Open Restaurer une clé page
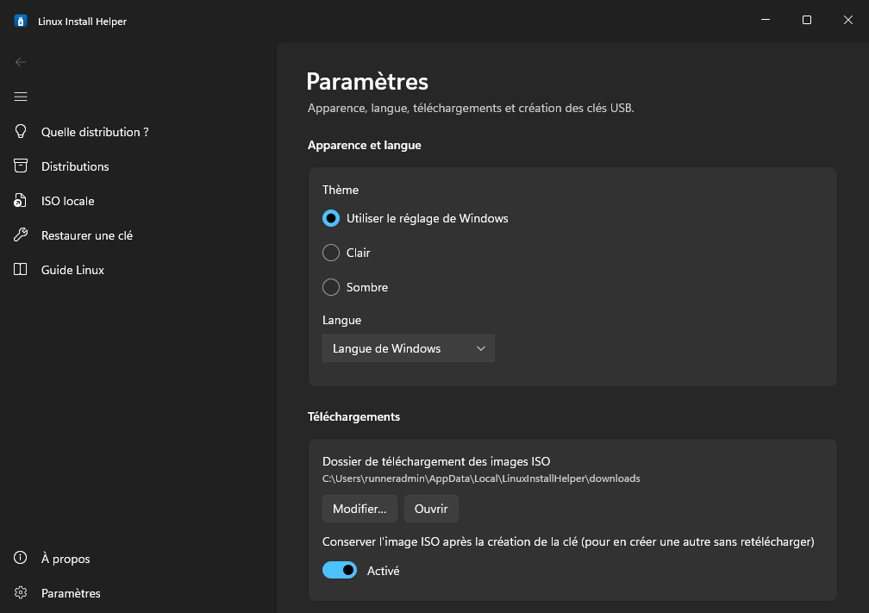 [87, 235]
